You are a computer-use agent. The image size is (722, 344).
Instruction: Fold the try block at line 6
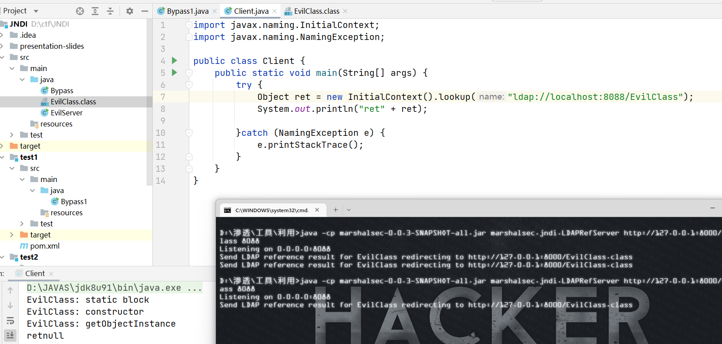[189, 85]
